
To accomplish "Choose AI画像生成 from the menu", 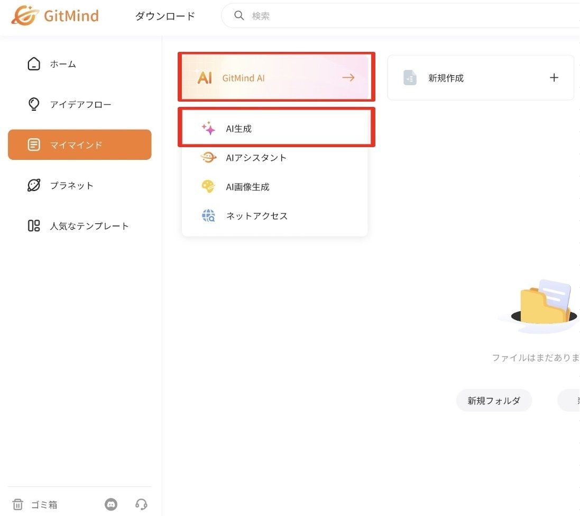I will [275, 187].
